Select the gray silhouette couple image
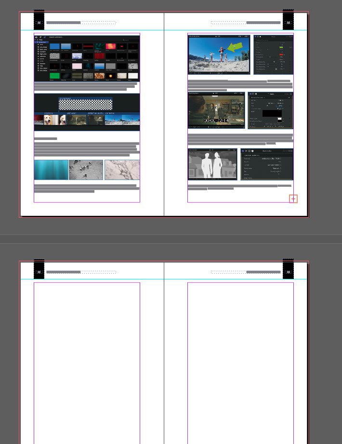The image size is (342, 444). tap(212, 164)
